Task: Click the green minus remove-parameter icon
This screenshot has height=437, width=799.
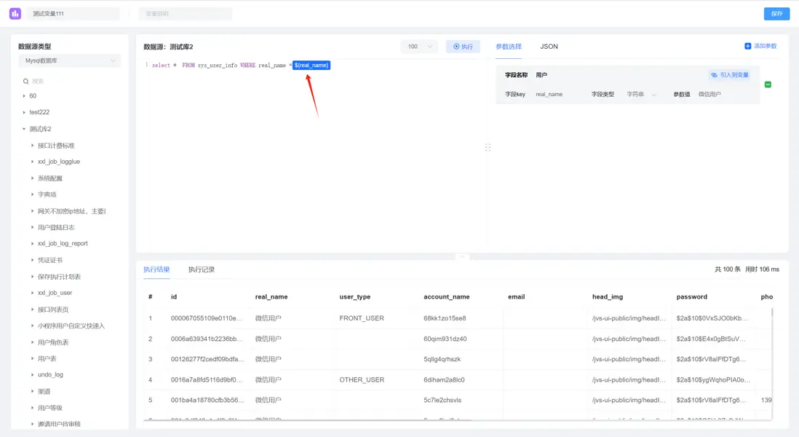Action: [768, 84]
